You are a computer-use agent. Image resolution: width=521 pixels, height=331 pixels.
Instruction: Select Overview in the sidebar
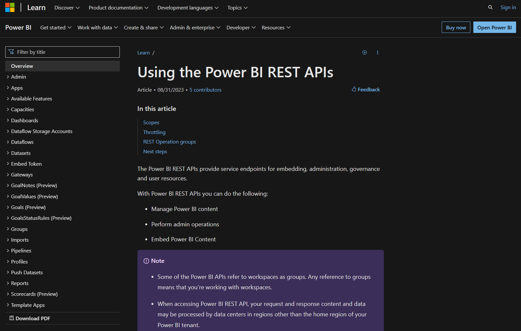click(x=62, y=66)
